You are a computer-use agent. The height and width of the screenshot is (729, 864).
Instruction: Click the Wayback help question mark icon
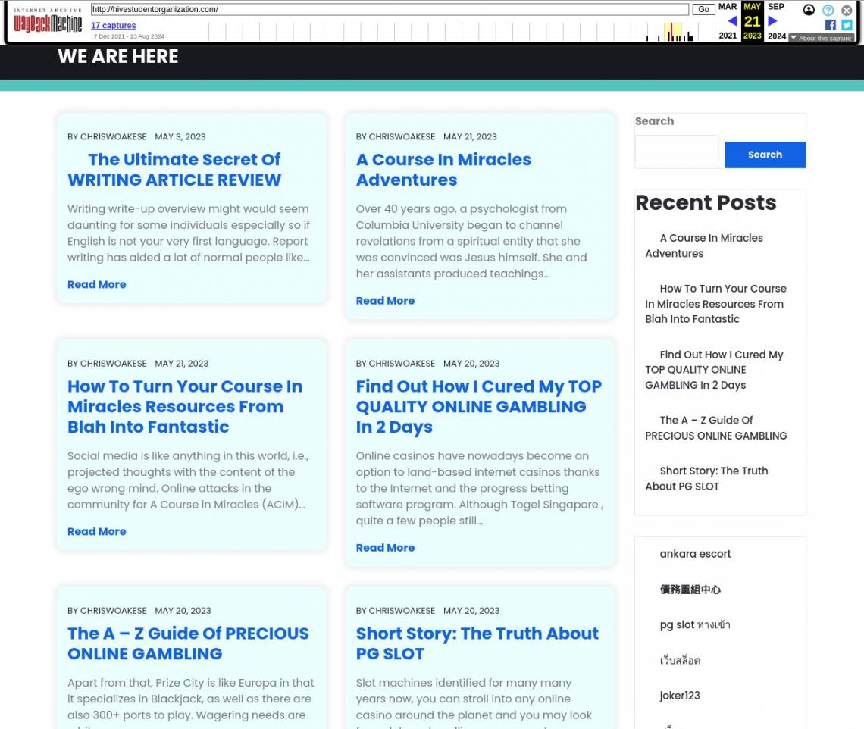(828, 10)
